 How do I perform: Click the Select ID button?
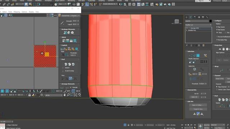tap(194, 97)
